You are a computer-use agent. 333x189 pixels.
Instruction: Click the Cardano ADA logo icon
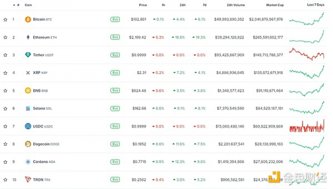(28, 162)
